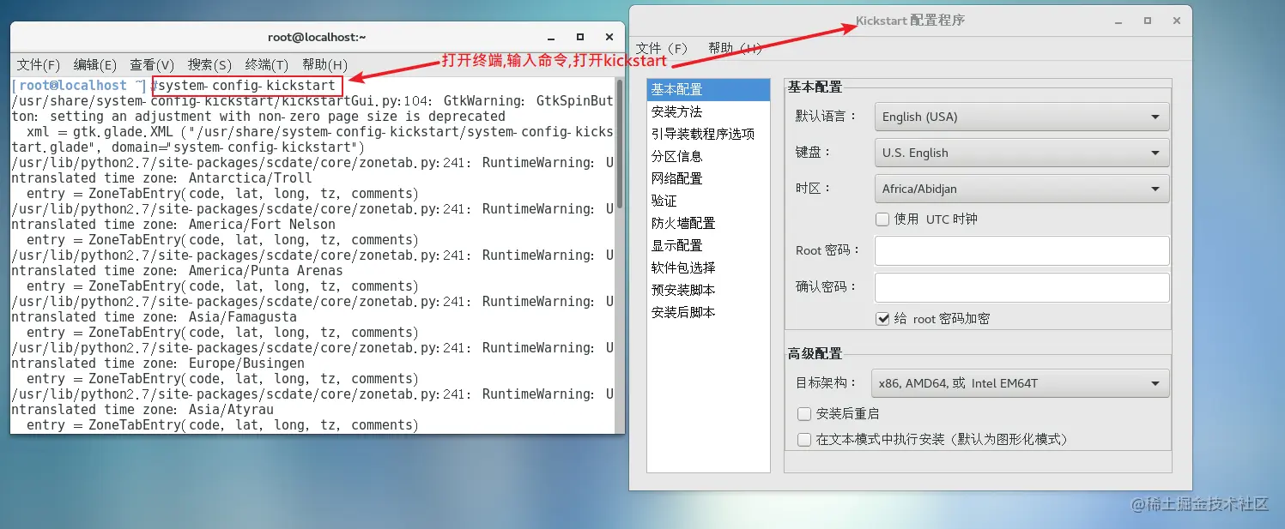Click the Root 密码 input field

click(1021, 249)
